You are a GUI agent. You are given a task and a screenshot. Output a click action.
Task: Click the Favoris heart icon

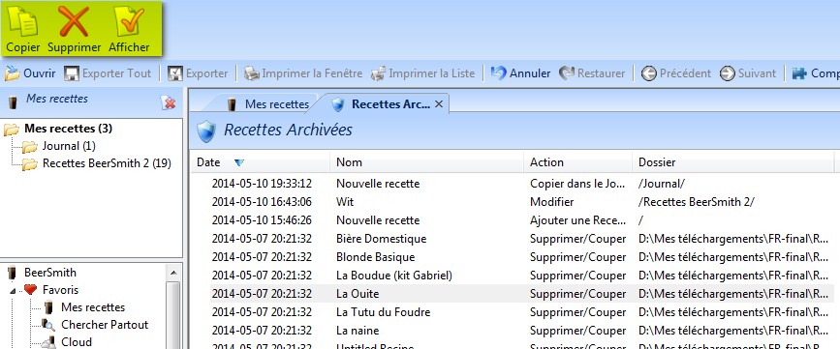tap(31, 290)
